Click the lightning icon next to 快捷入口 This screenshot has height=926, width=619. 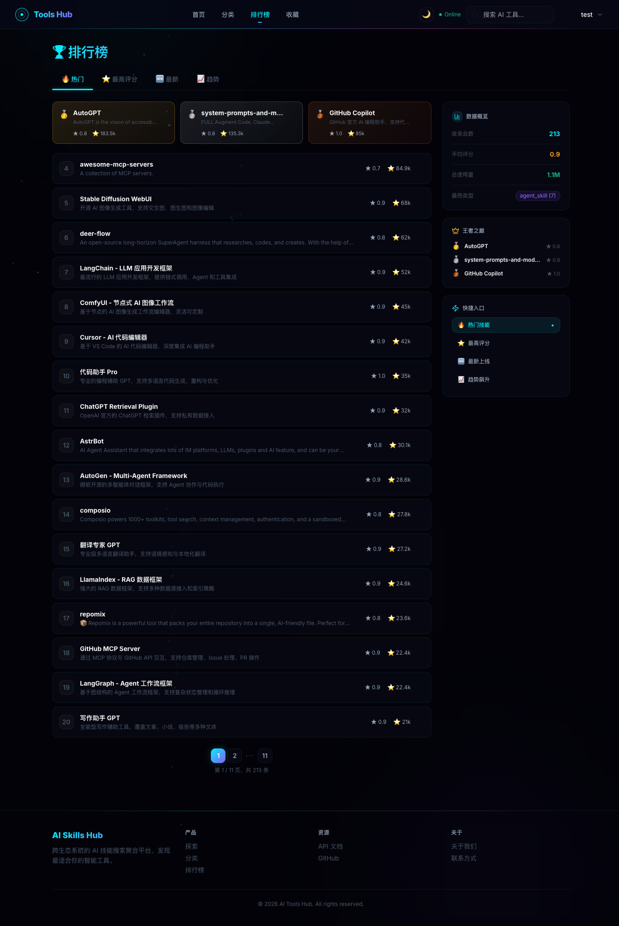pos(455,308)
